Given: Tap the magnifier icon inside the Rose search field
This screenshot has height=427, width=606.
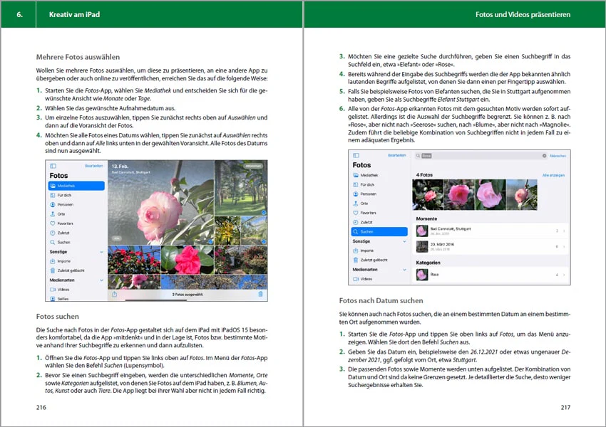Looking at the screenshot, I should tap(418, 156).
